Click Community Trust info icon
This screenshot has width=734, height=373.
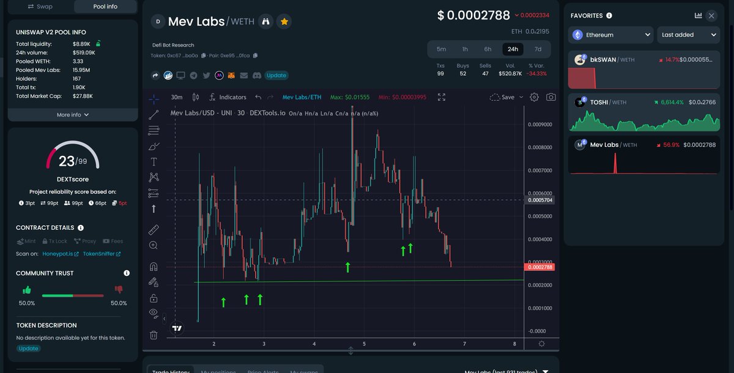coord(127,273)
